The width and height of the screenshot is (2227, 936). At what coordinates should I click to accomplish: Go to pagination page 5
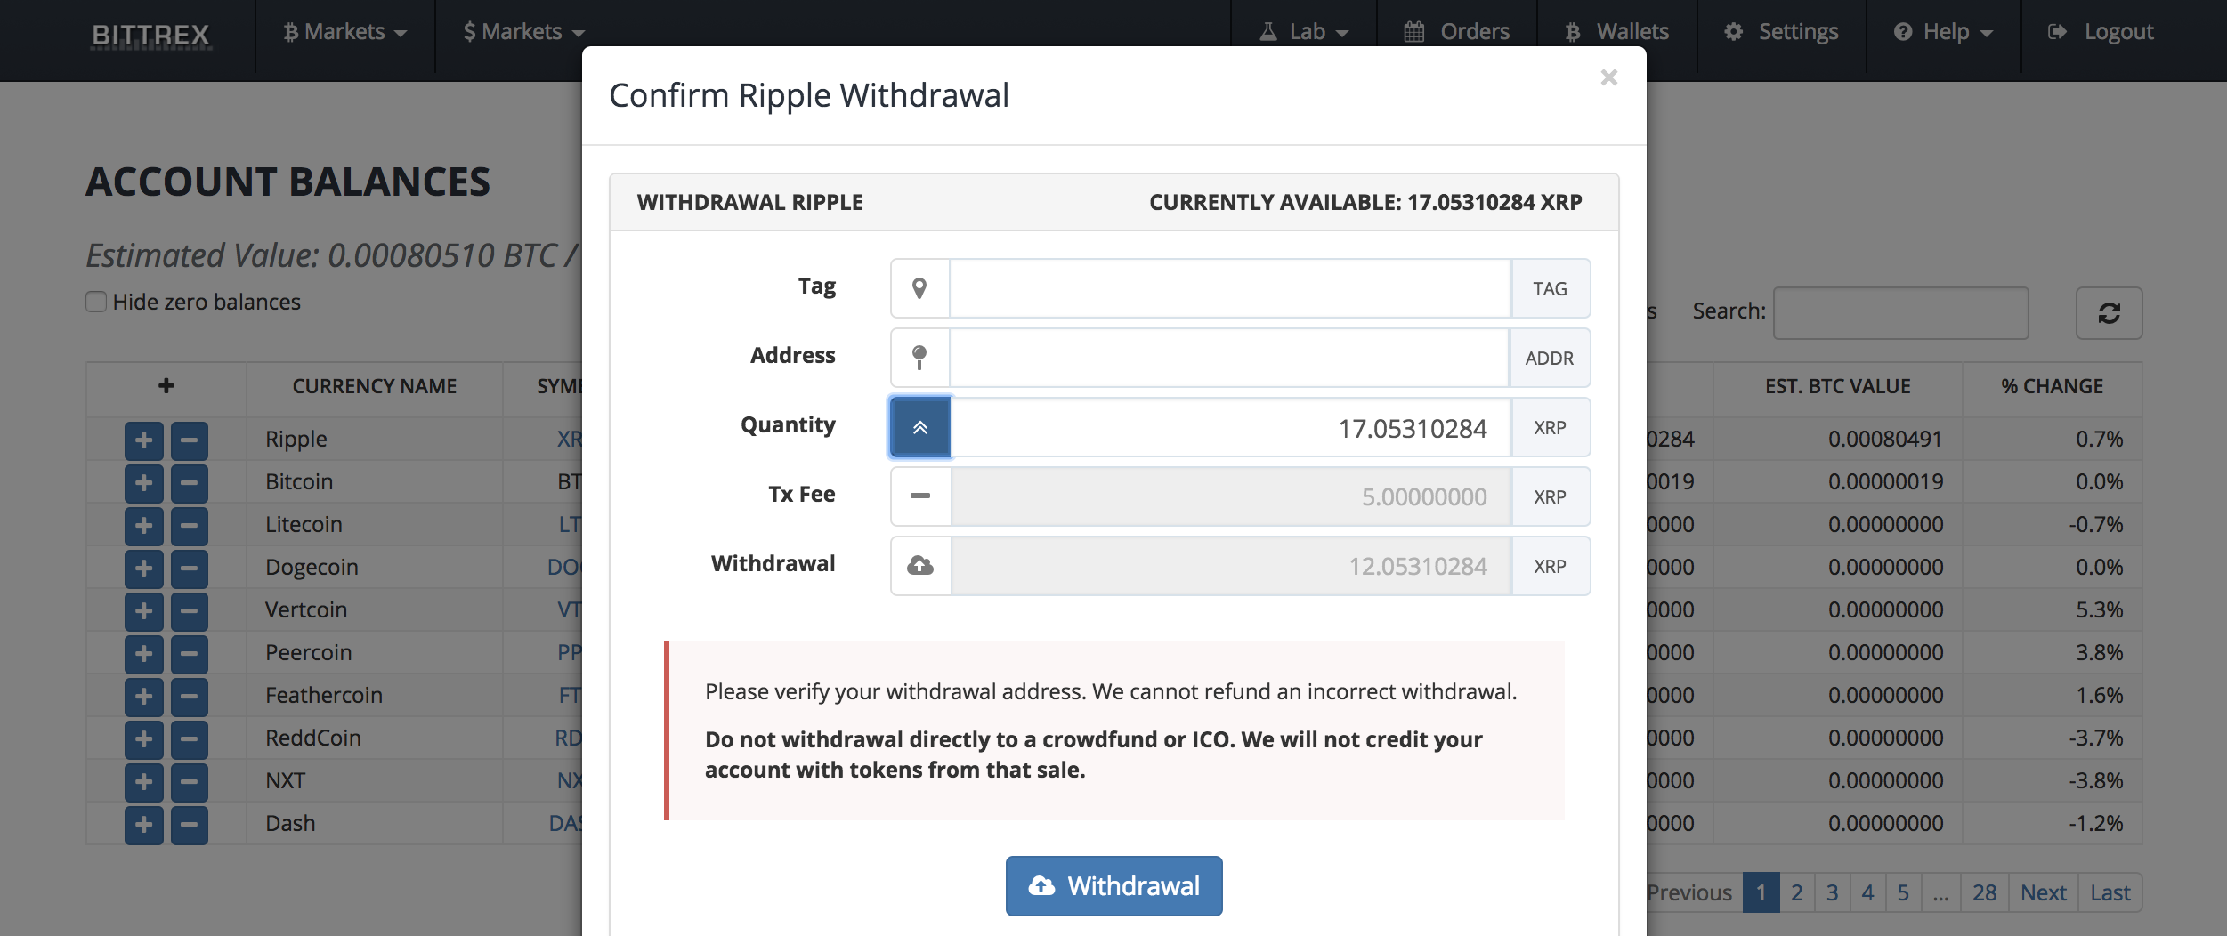click(1904, 892)
